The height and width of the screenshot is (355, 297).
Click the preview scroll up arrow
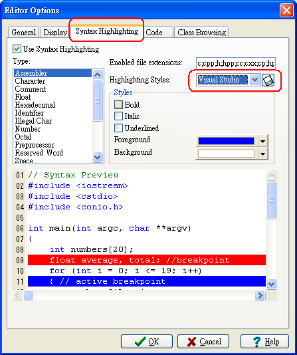(271, 175)
